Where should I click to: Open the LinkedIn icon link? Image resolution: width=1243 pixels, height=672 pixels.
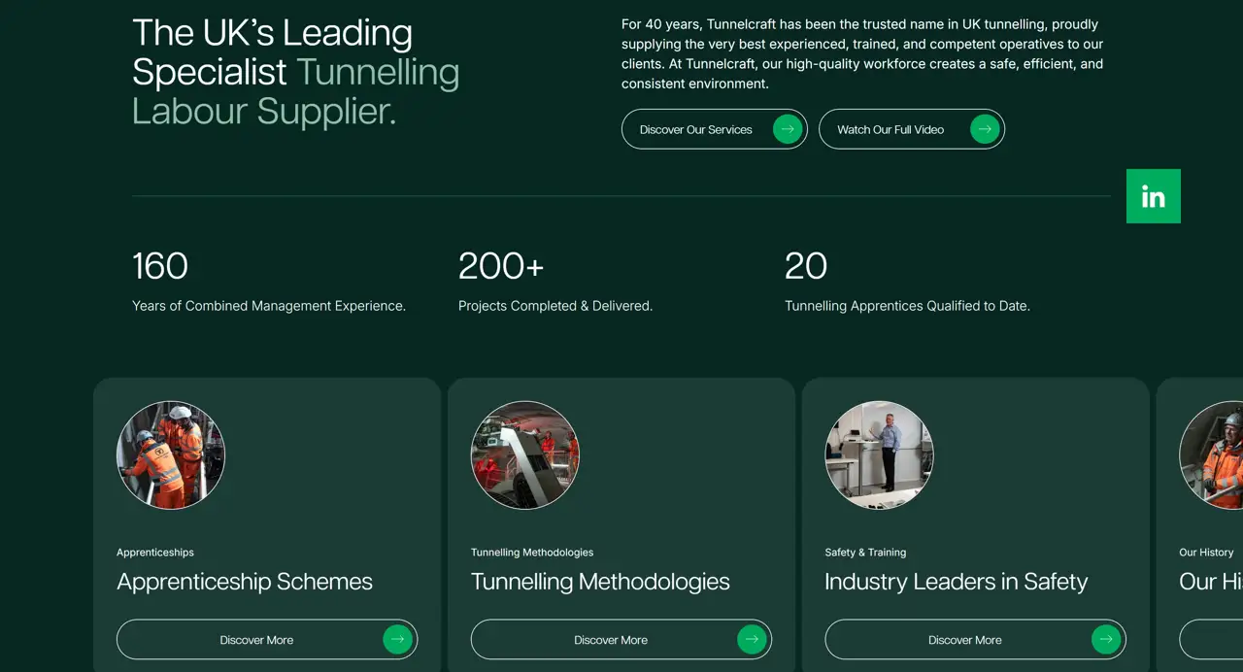point(1154,196)
